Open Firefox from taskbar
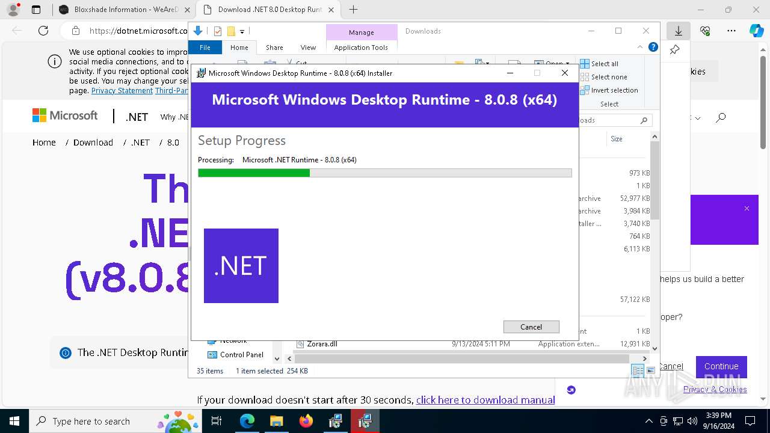This screenshot has width=770, height=433. point(306,421)
